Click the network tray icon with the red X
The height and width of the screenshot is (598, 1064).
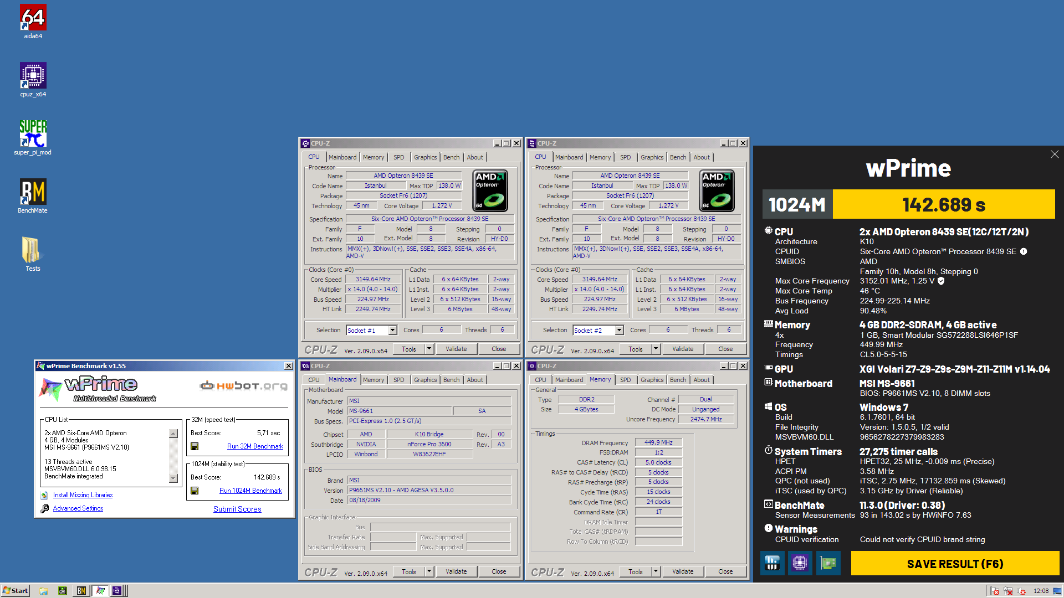coord(1008,591)
